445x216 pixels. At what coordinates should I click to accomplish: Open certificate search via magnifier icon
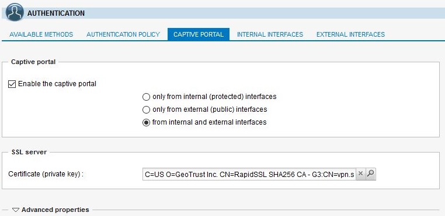coord(370,174)
